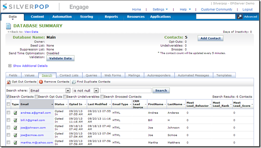The height and width of the screenshot is (148, 261).
Task: Open Customer Community link
Action: (216, 10)
